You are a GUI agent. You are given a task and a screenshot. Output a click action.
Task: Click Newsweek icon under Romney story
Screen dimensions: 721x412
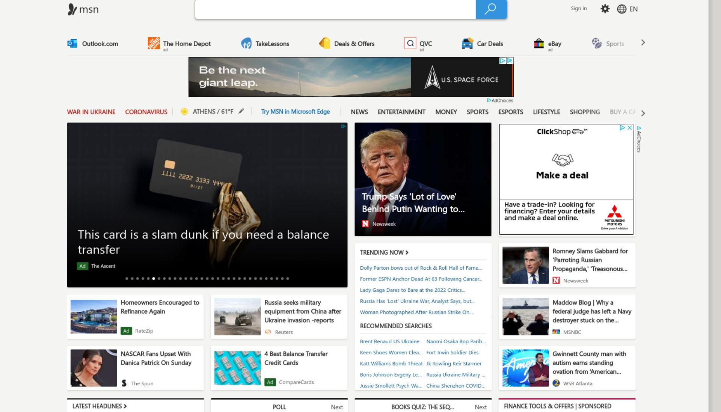pos(556,281)
